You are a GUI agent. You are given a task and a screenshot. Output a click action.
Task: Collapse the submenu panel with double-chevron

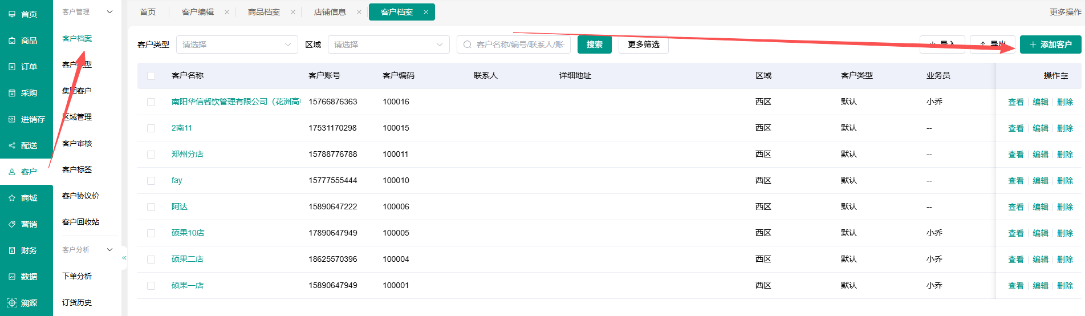[124, 258]
